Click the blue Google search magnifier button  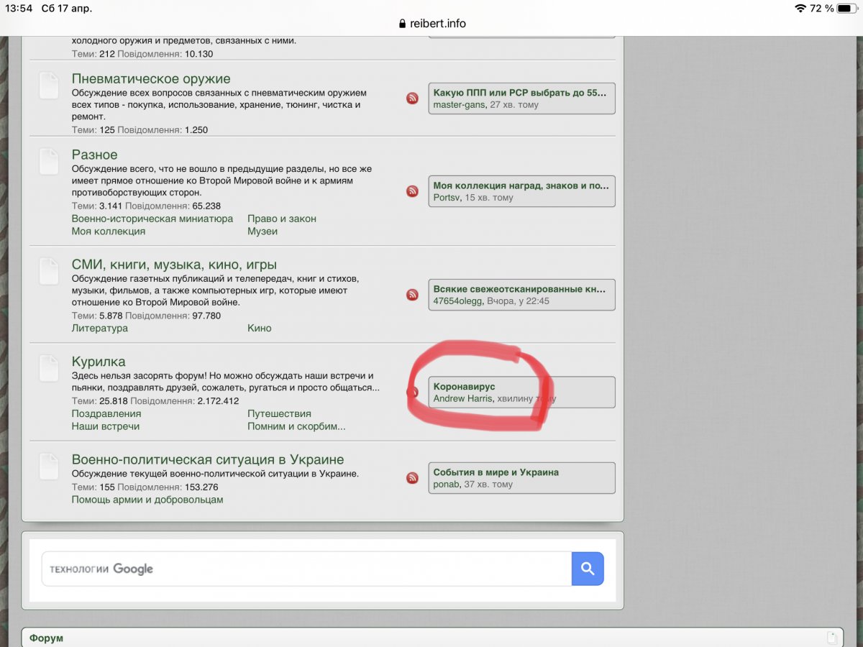(x=588, y=569)
